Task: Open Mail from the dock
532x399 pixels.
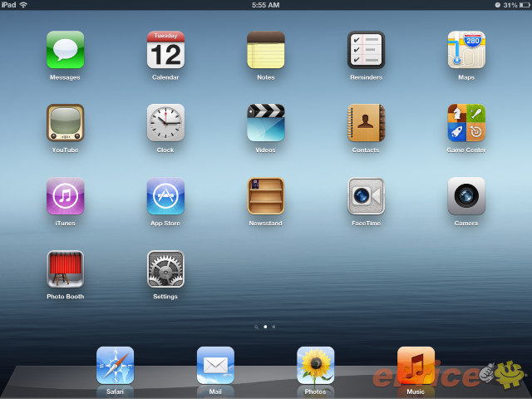Action: coord(215,365)
